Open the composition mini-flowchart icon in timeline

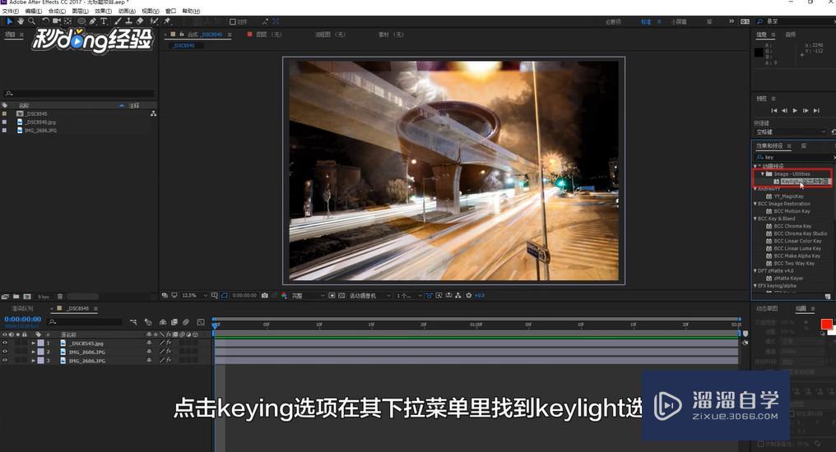pos(133,322)
